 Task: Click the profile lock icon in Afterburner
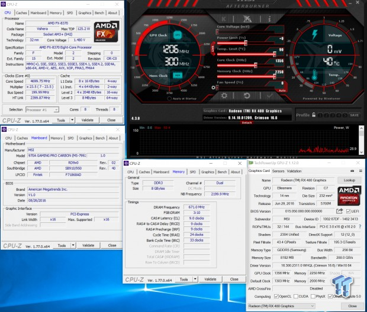pos(314,115)
